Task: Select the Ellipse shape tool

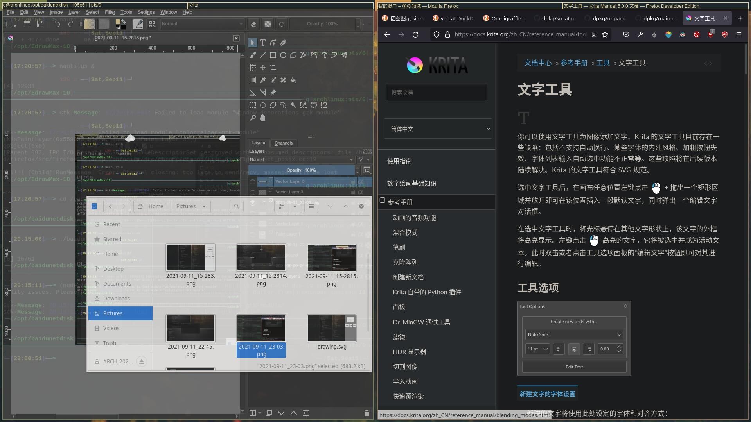Action: coord(283,55)
